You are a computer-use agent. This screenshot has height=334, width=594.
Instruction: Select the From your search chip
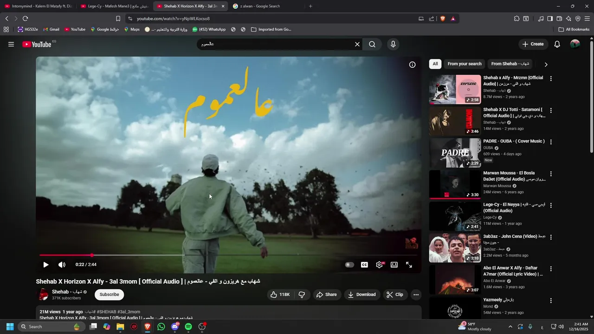(465, 64)
